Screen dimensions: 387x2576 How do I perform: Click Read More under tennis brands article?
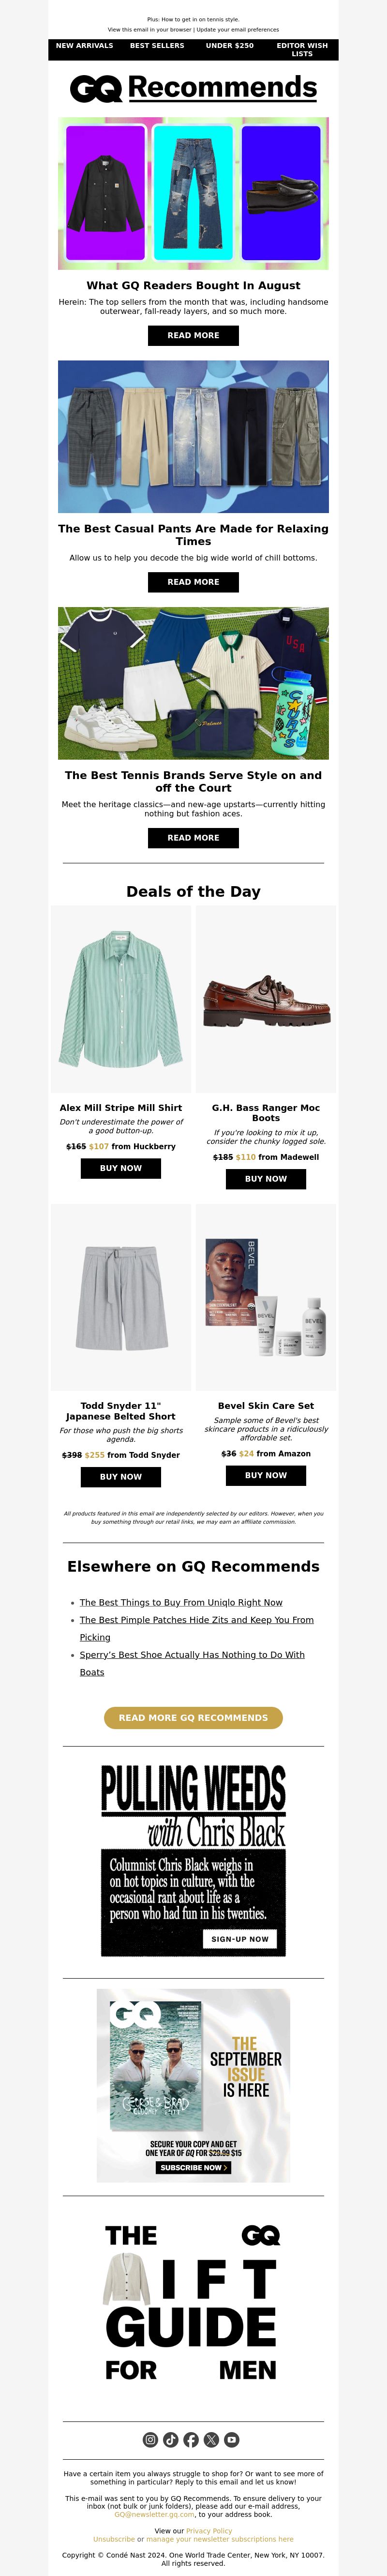193,838
